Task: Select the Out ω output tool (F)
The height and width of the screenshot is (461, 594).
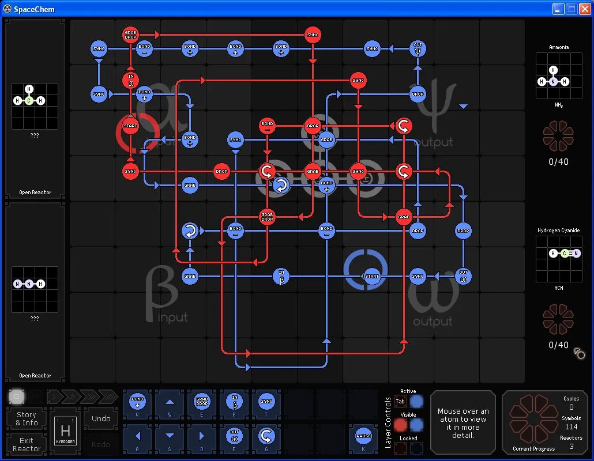Action: click(234, 439)
